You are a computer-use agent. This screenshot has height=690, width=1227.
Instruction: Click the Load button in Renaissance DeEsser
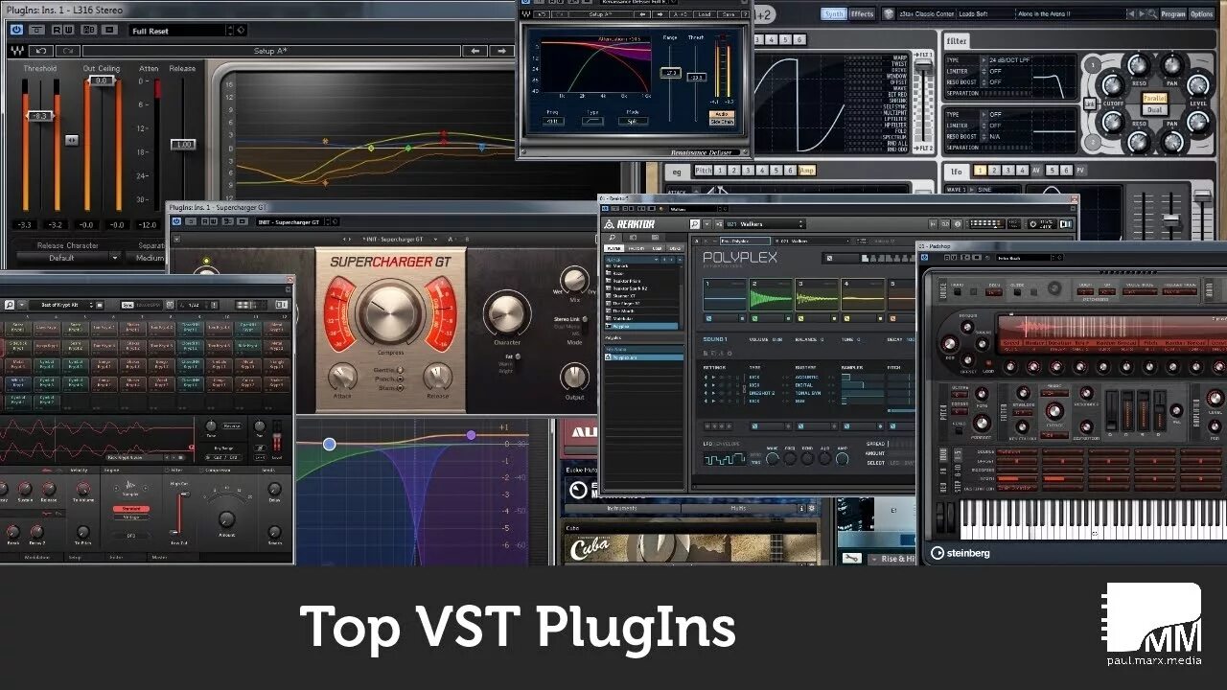[x=704, y=14]
